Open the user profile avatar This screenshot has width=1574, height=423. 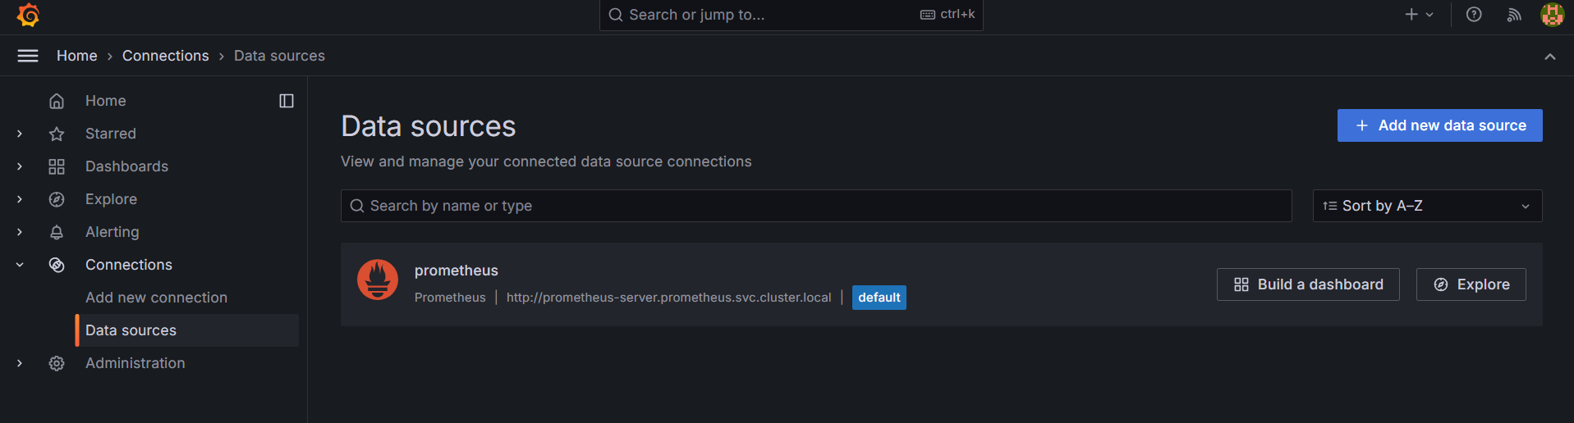point(1552,15)
